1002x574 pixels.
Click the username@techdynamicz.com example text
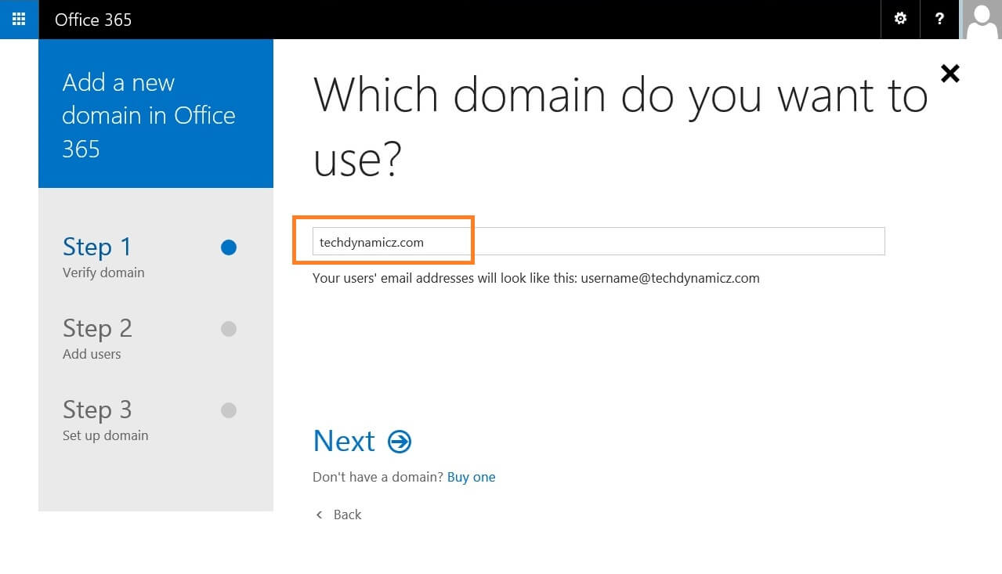[x=670, y=278]
